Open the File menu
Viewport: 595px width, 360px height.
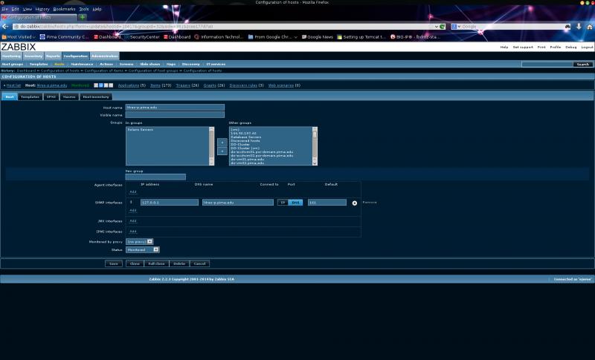tap(4, 9)
